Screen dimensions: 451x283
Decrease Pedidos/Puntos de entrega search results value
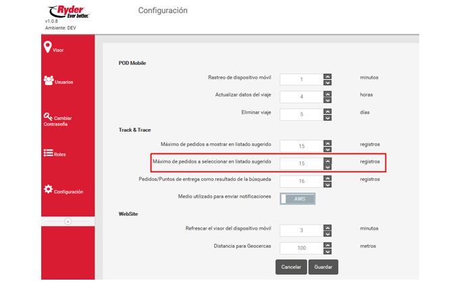327,185
